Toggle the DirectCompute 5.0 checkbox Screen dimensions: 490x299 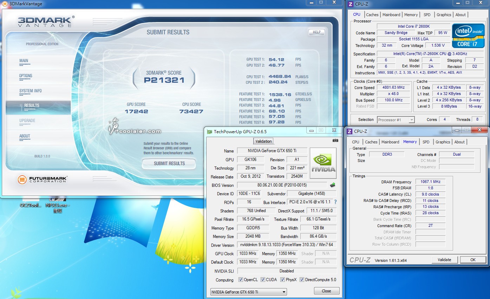pyautogui.click(x=302, y=280)
